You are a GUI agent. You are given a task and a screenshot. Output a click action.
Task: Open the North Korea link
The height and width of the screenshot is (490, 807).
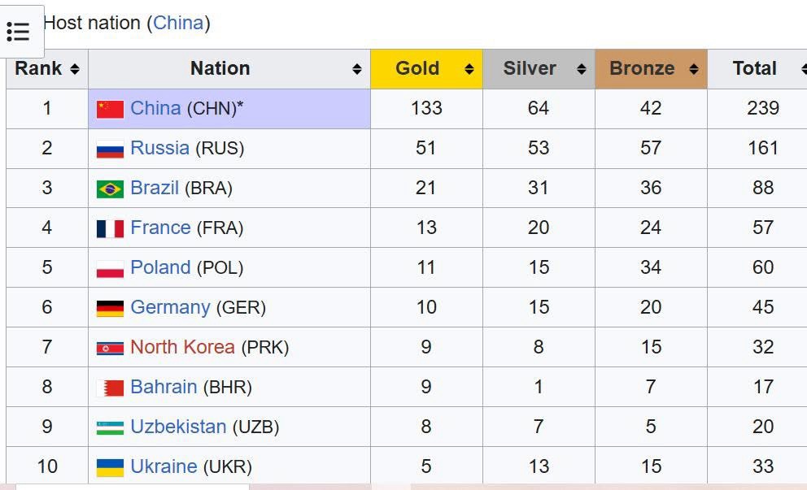point(182,347)
